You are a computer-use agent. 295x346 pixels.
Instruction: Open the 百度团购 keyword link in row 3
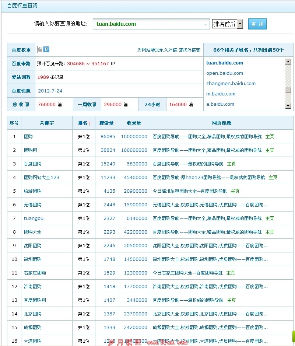(x=33, y=164)
